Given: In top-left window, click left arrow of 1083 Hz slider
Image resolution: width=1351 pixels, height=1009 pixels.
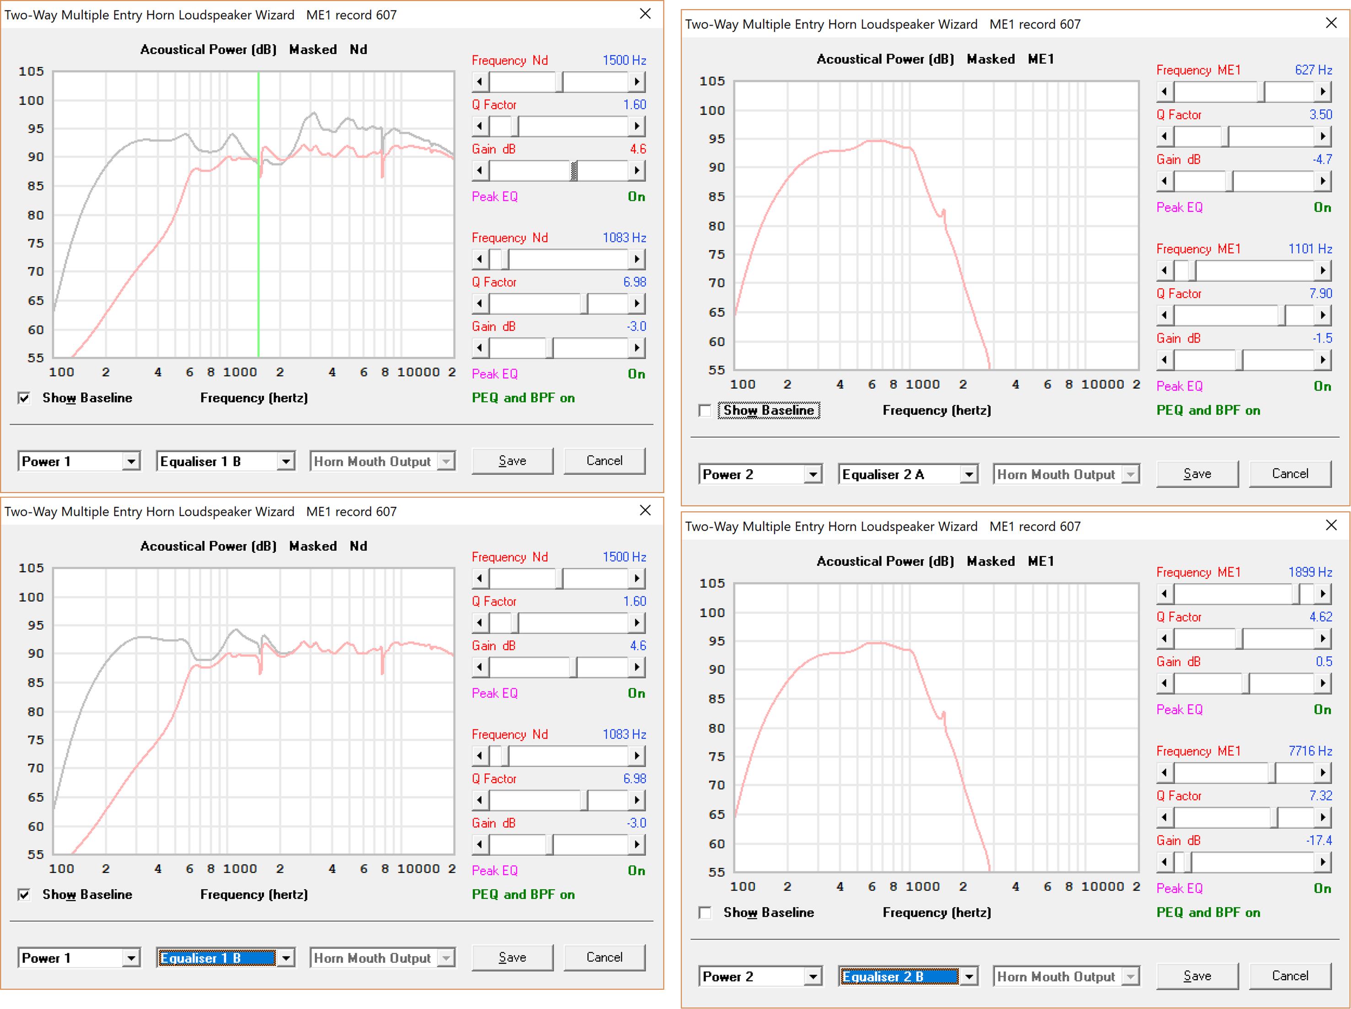Looking at the screenshot, I should (480, 260).
